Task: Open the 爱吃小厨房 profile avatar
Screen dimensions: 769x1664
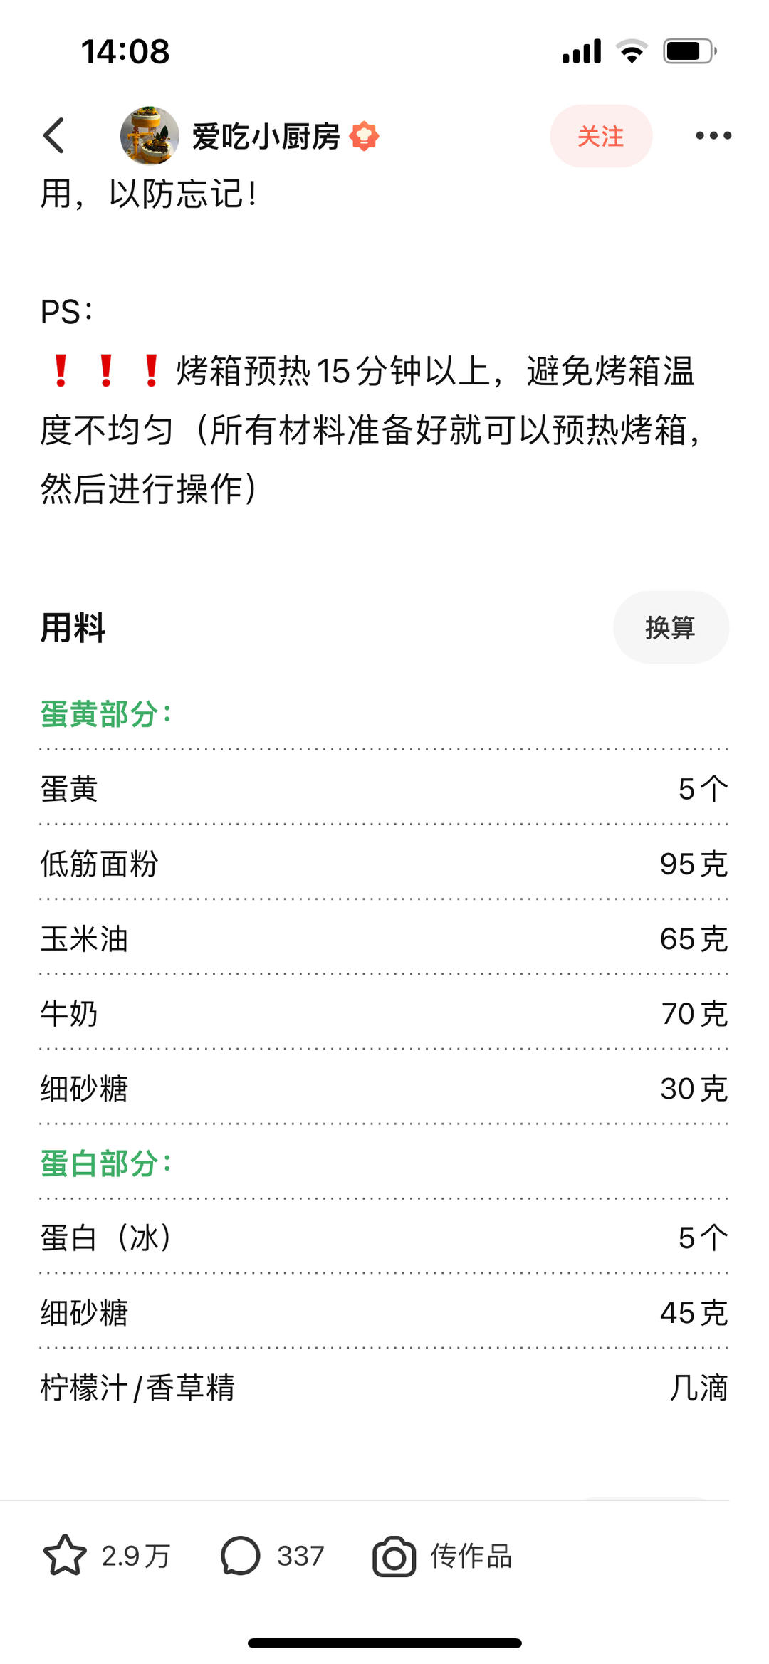Action: (x=150, y=135)
